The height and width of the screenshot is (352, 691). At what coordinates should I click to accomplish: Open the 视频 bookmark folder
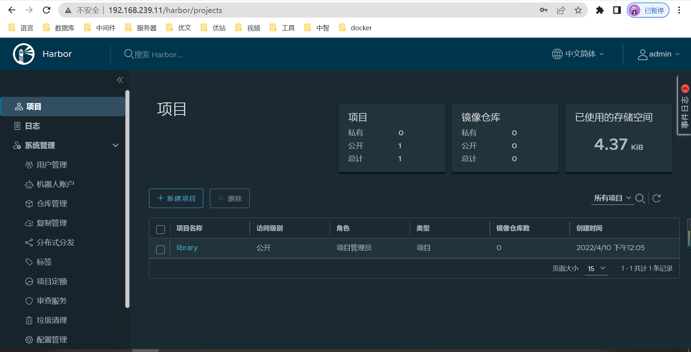pos(248,28)
